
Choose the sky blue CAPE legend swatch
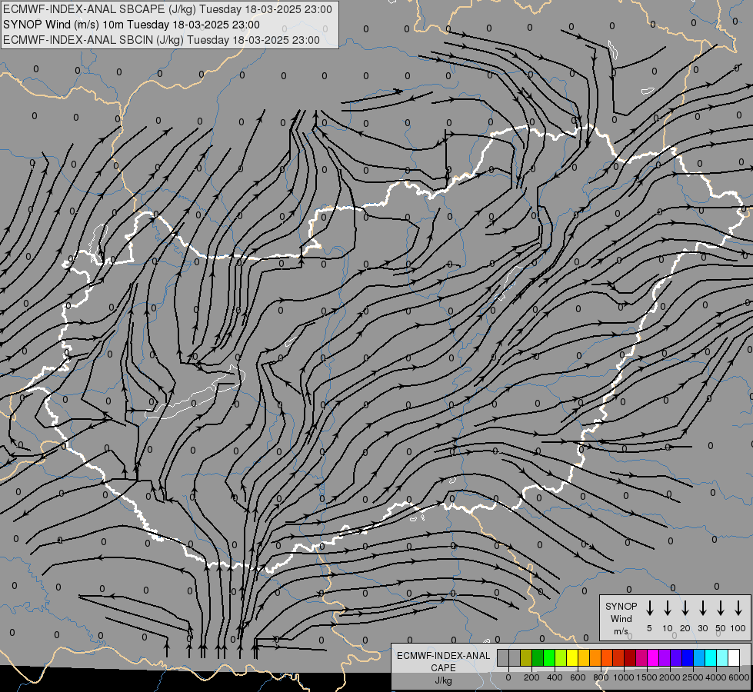pos(698,657)
